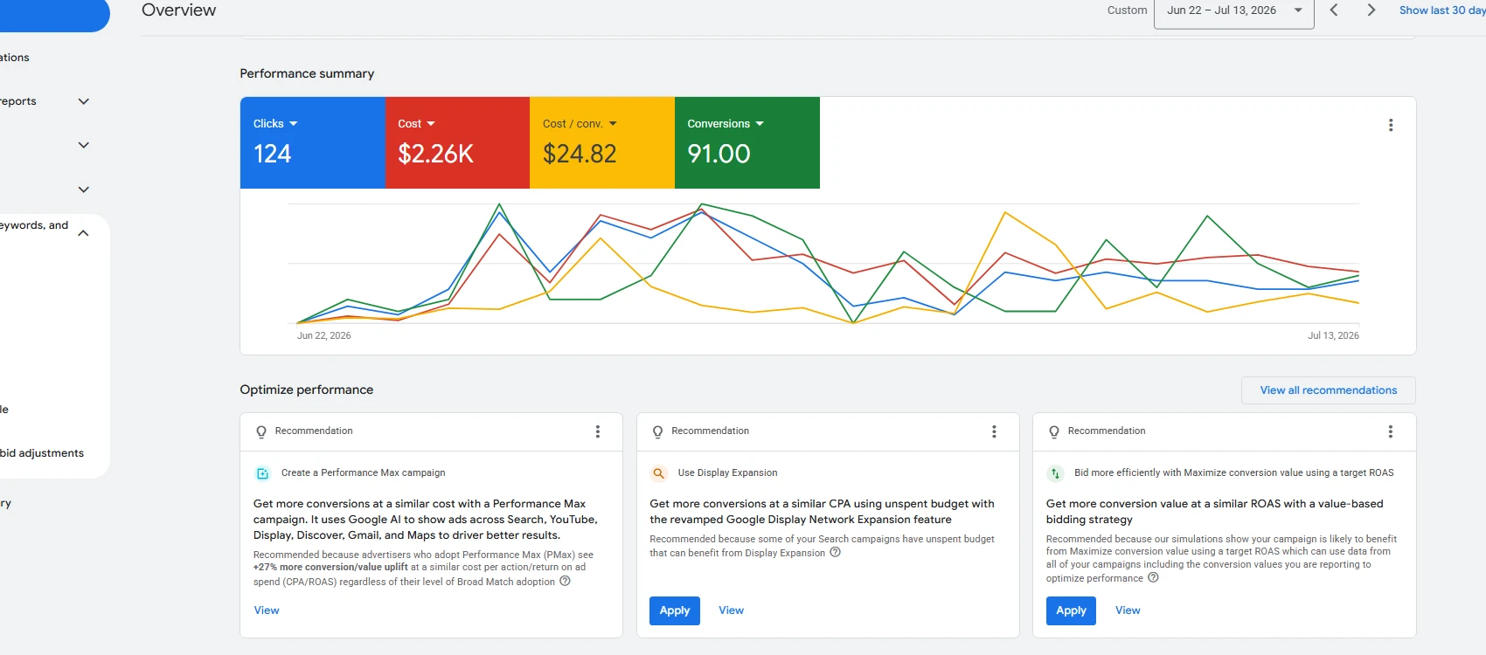Click 'Create a Performance Max campaign' title
Image resolution: width=1486 pixels, height=655 pixels.
(x=364, y=472)
